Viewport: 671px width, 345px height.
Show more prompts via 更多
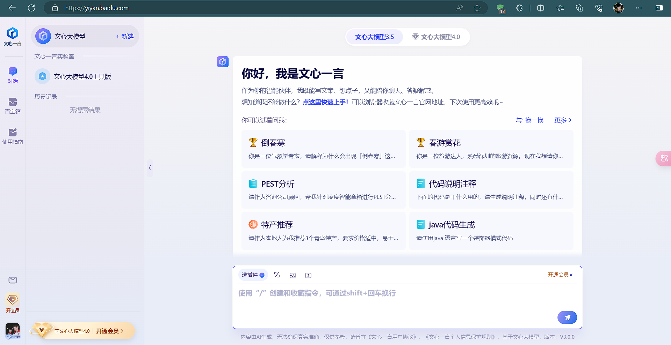[x=563, y=120]
